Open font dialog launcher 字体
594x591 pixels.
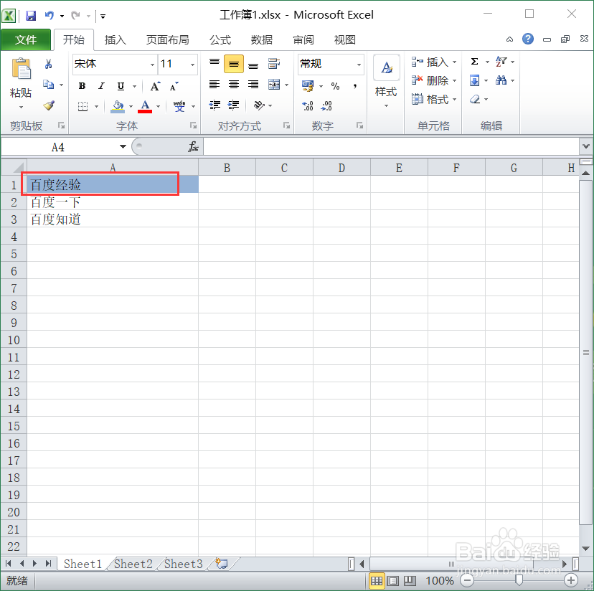[x=193, y=126]
